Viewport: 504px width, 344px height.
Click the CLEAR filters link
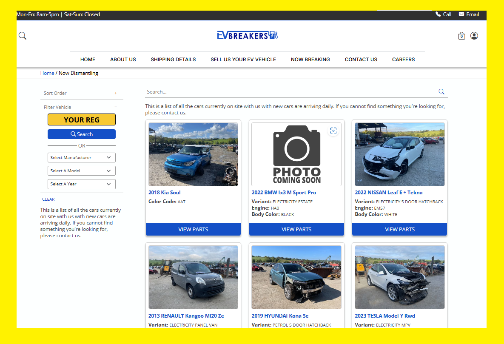[48, 199]
